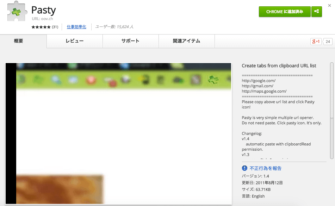This screenshot has height=206, width=335.
Task: Click the share icon button
Action: coord(317,12)
